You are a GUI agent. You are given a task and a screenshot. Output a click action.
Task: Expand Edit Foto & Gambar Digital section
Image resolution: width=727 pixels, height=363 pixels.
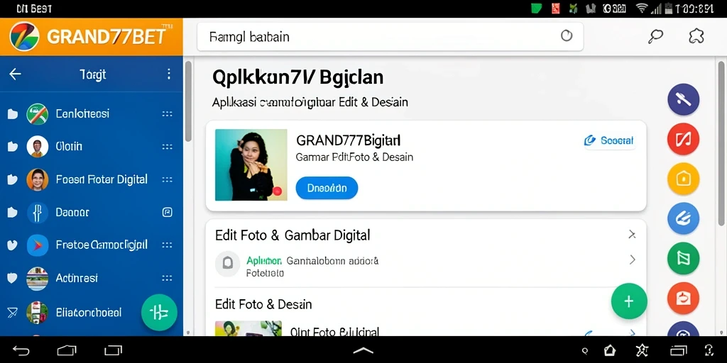point(632,235)
